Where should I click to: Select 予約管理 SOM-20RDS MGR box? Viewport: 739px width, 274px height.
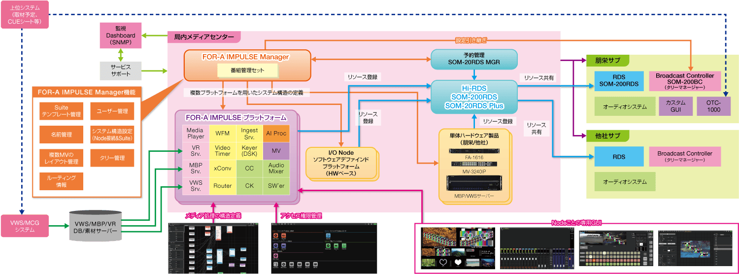tap(474, 59)
